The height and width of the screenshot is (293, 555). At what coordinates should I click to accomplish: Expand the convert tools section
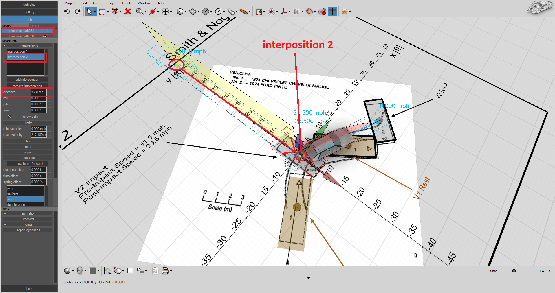28,219
